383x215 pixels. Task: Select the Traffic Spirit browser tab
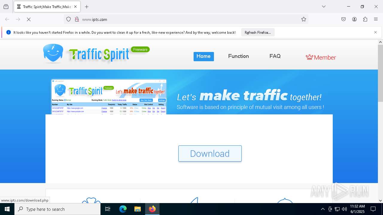(47, 7)
